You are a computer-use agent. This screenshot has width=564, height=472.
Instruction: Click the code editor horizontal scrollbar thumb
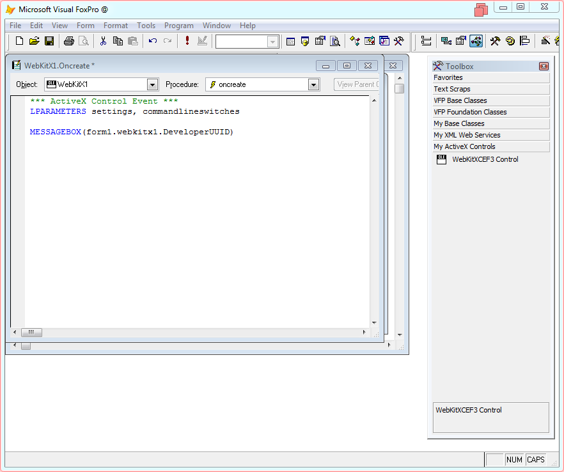31,333
